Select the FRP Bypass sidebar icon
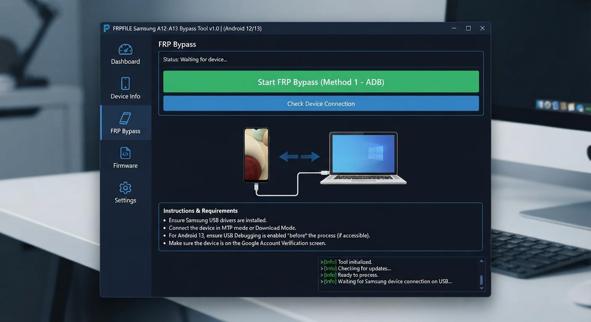The height and width of the screenshot is (322, 591). pos(125,118)
